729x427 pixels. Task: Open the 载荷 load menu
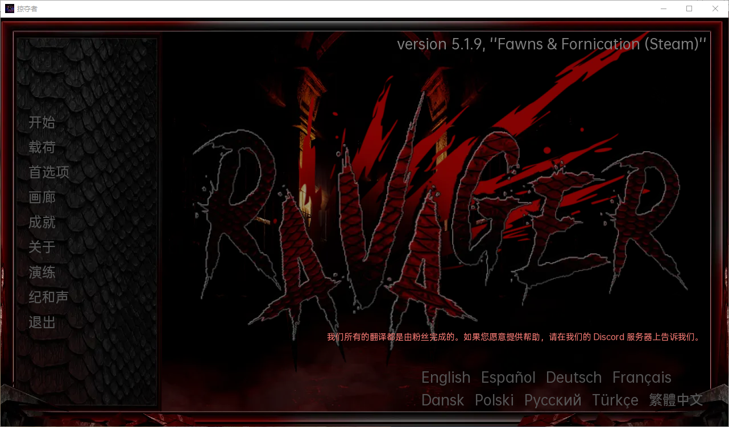pos(42,147)
